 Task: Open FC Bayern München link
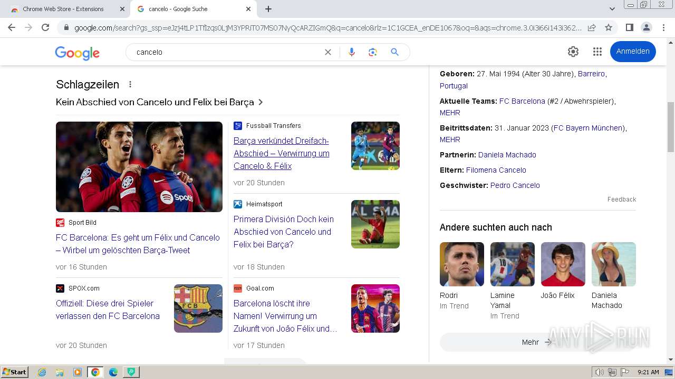[588, 128]
